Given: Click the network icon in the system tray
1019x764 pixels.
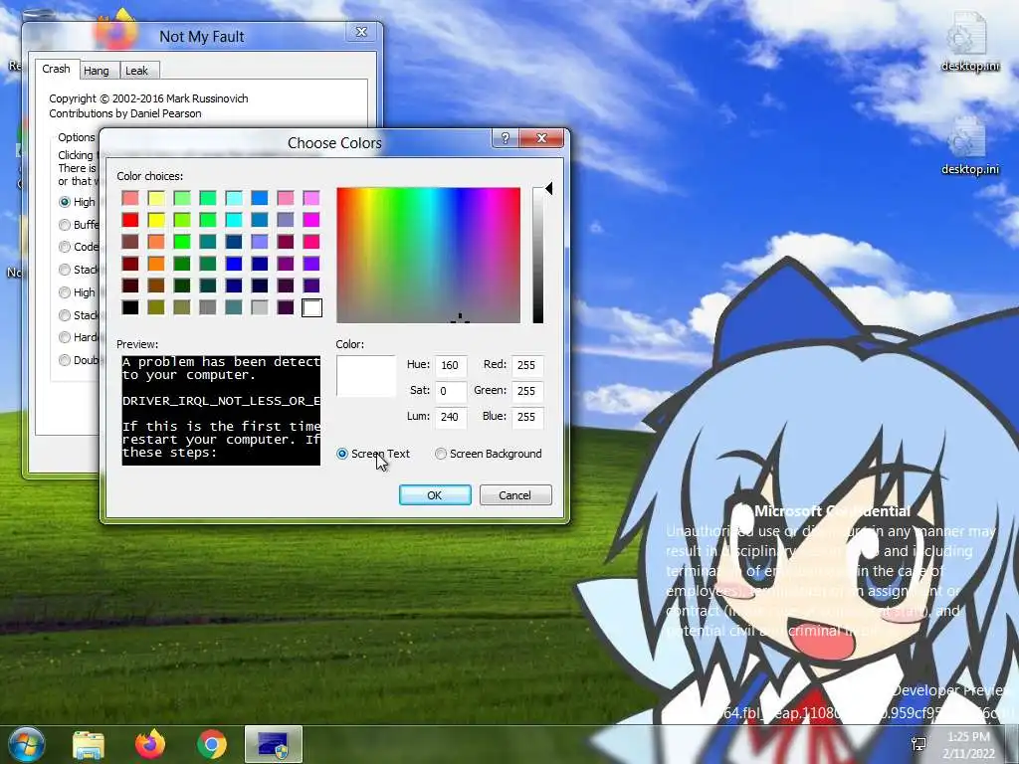Looking at the screenshot, I should pyautogui.click(x=918, y=744).
